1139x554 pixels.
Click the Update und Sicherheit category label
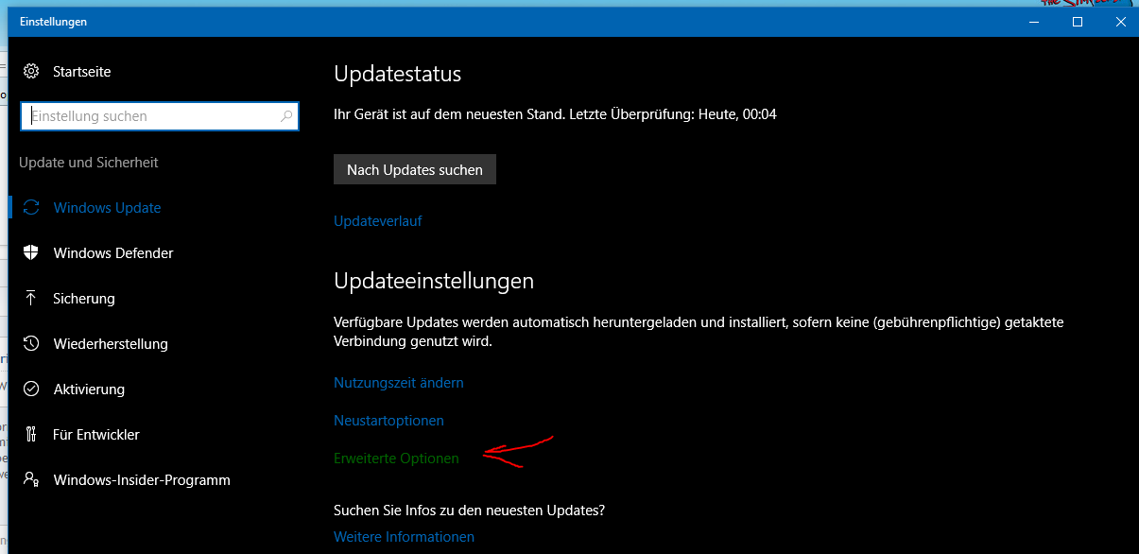(89, 163)
